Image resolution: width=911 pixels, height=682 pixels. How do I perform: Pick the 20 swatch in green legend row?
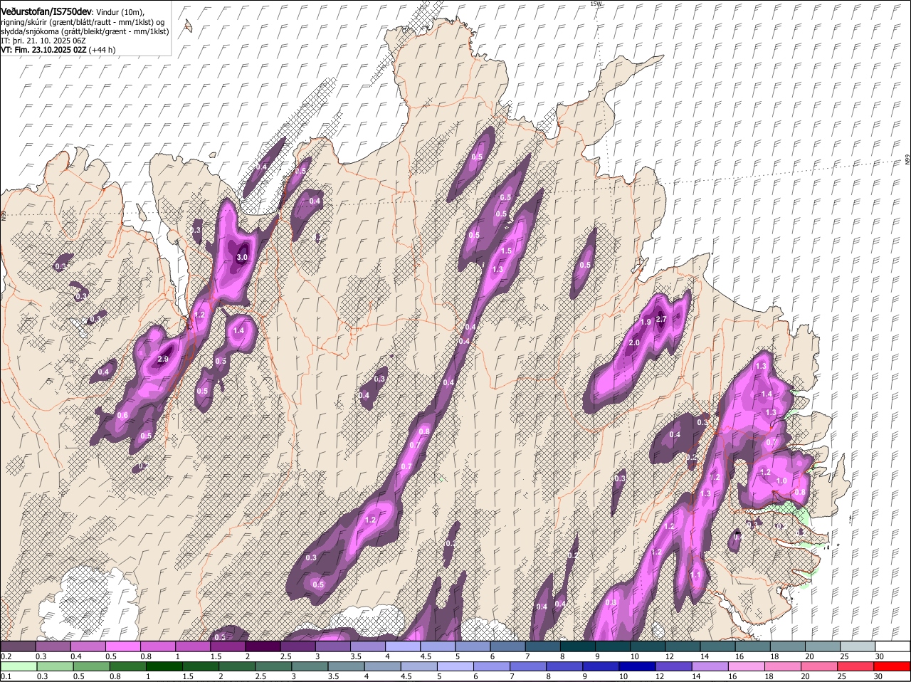(x=819, y=666)
